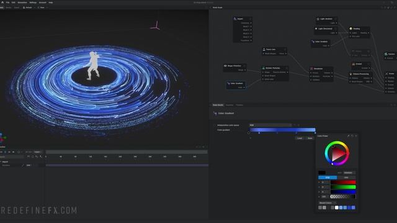Image resolution: width=397 pixels, height=223 pixels.
Task: Open the File menu
Action: tap(7, 2)
